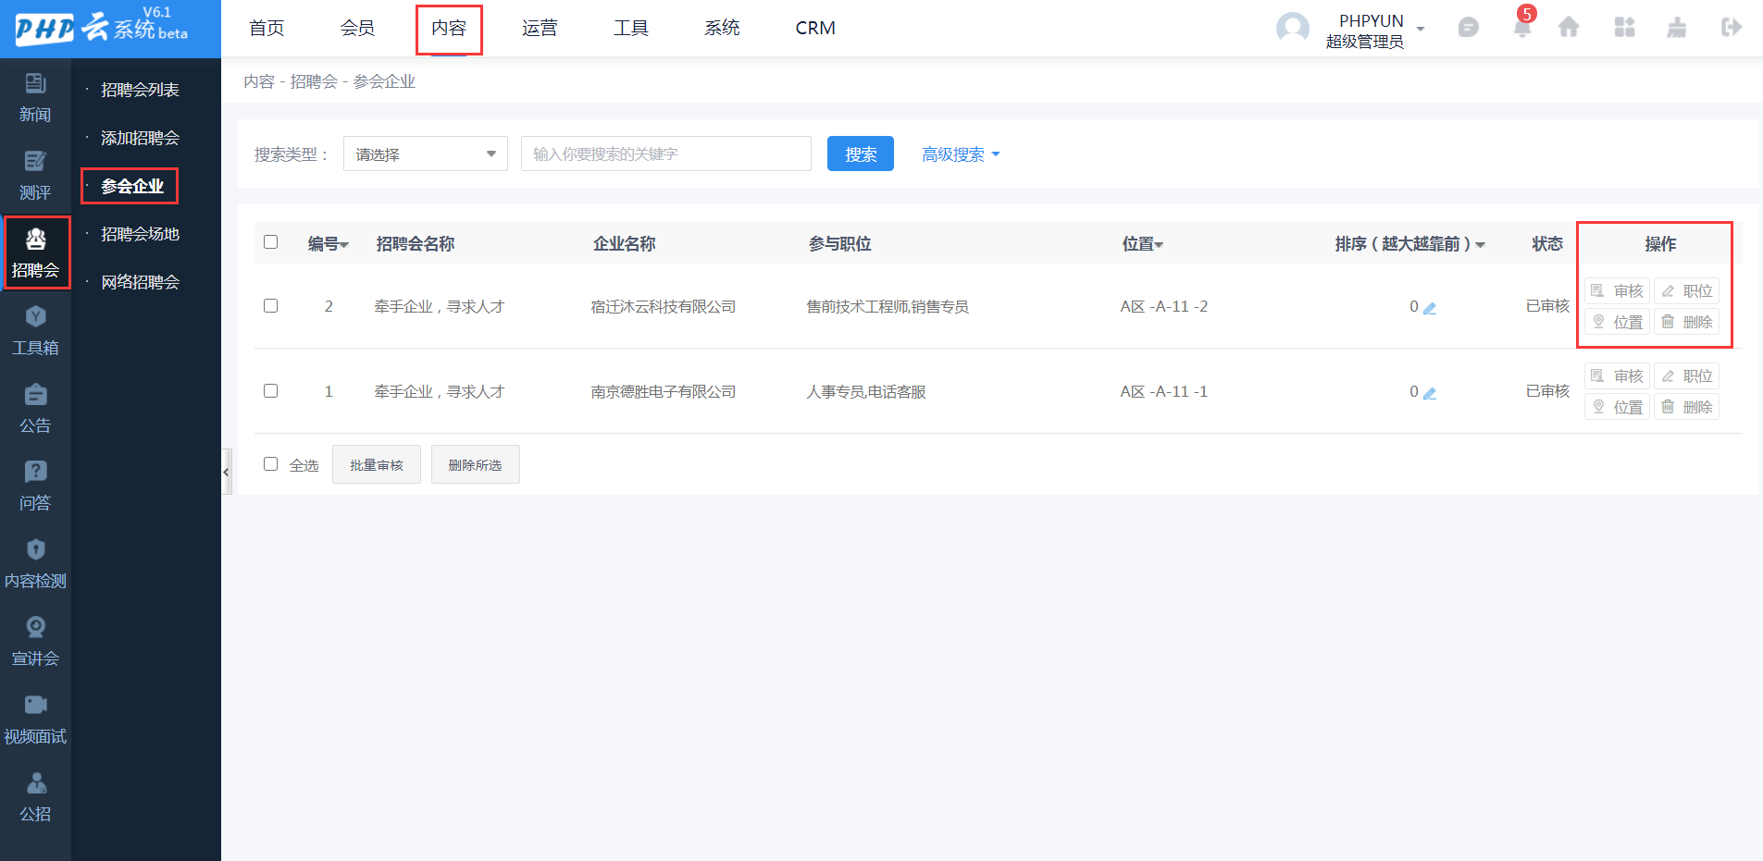
Task: Click company name 南京德胜电子有限公司
Action: 664,391
